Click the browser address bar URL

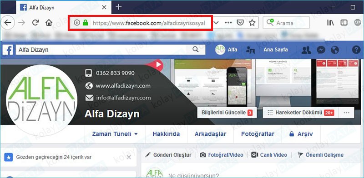[x=149, y=23]
